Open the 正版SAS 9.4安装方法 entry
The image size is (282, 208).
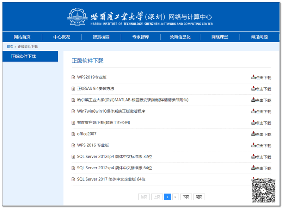[x=96, y=89]
